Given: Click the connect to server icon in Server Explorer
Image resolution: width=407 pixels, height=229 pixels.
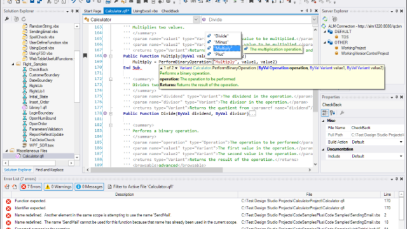Looking at the screenshot, I should [335, 19].
